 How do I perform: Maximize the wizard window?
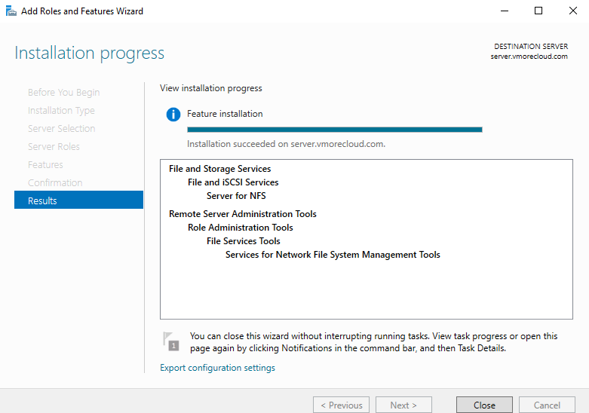538,11
